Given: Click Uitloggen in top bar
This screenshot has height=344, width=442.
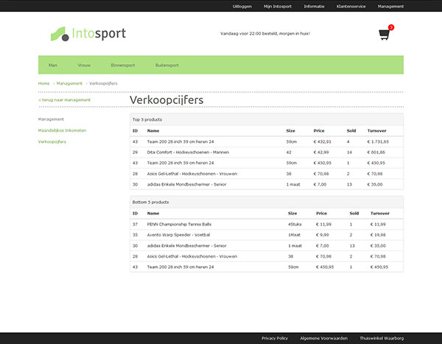Looking at the screenshot, I should pos(242,6).
